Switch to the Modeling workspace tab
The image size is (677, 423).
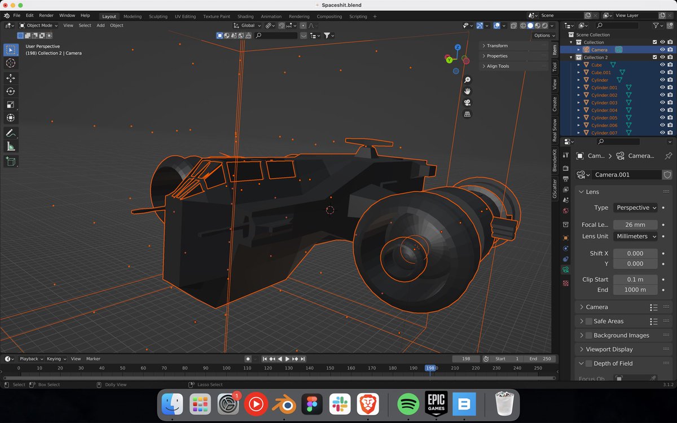pos(133,16)
